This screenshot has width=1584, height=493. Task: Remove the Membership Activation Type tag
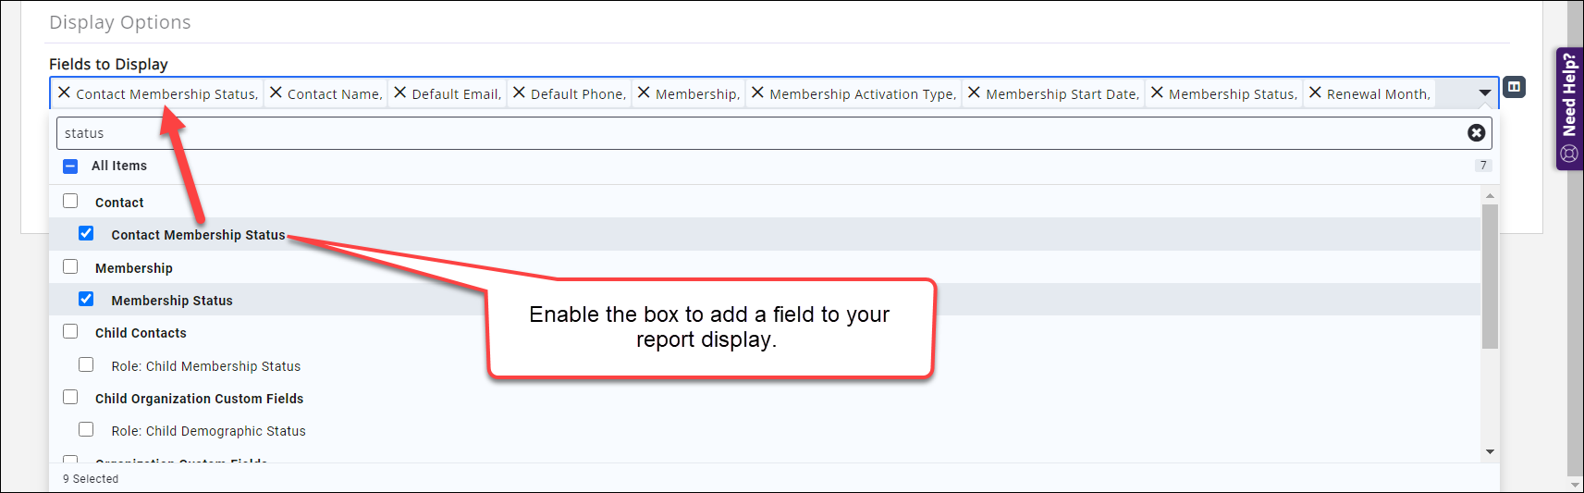[x=757, y=92]
